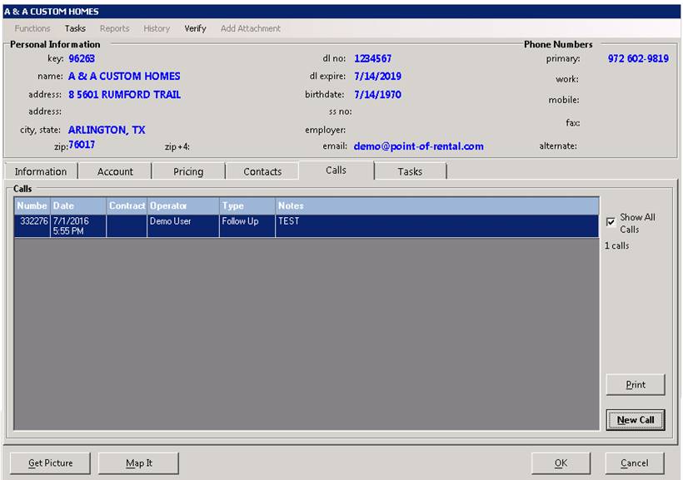Click the Operator column header
Viewport: 683px width, 480px height.
click(183, 205)
